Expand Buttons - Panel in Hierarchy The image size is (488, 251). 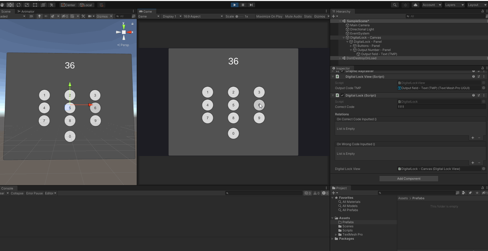[351, 46]
